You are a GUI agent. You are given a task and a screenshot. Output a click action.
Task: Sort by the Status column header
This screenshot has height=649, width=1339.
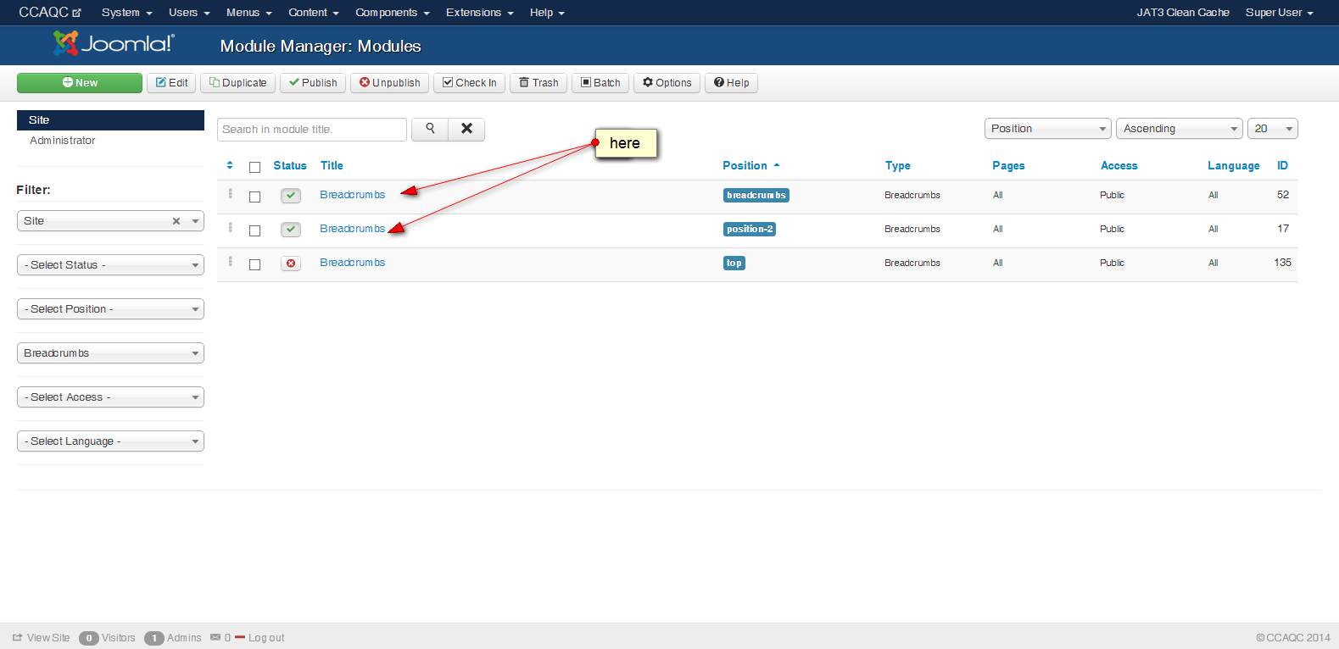click(x=290, y=166)
